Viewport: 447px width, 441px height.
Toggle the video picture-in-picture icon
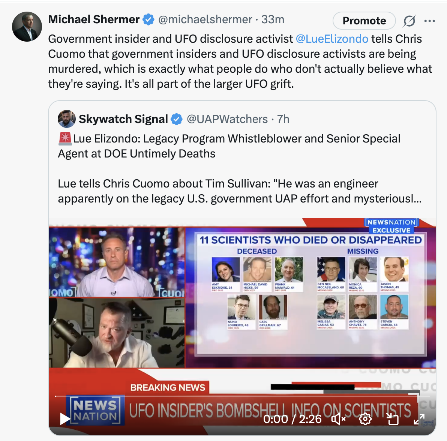[392, 419]
